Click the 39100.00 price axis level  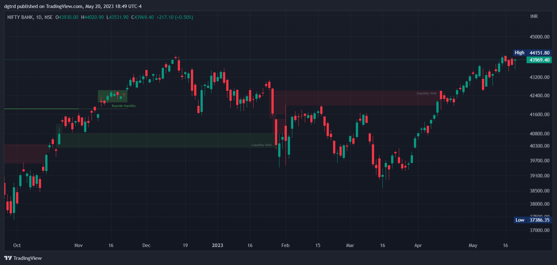click(539, 176)
